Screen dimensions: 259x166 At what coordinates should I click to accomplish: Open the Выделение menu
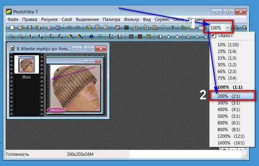tap(87, 19)
